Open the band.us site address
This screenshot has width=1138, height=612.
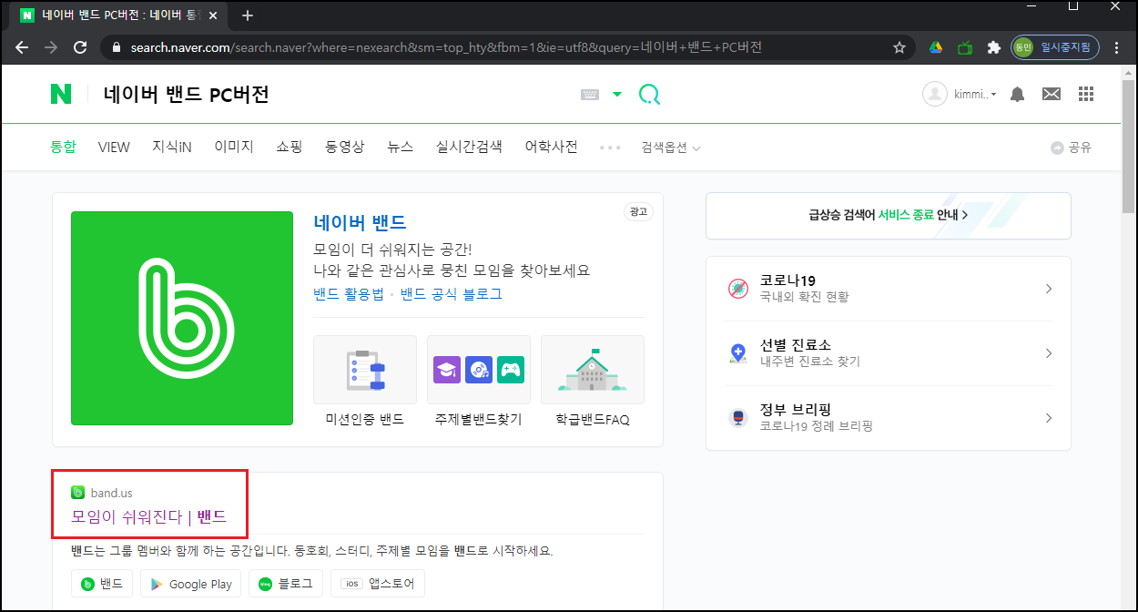[111, 493]
